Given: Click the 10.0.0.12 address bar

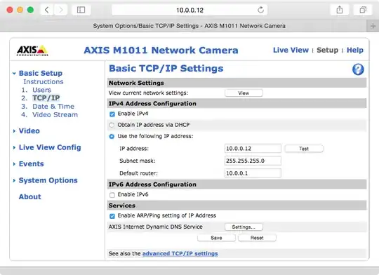Looking at the screenshot, I should pos(189,10).
